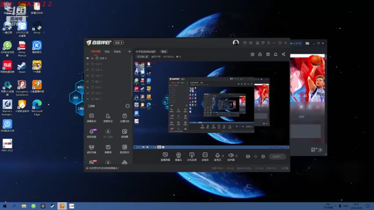Switch to the third scene tab

click(117, 52)
